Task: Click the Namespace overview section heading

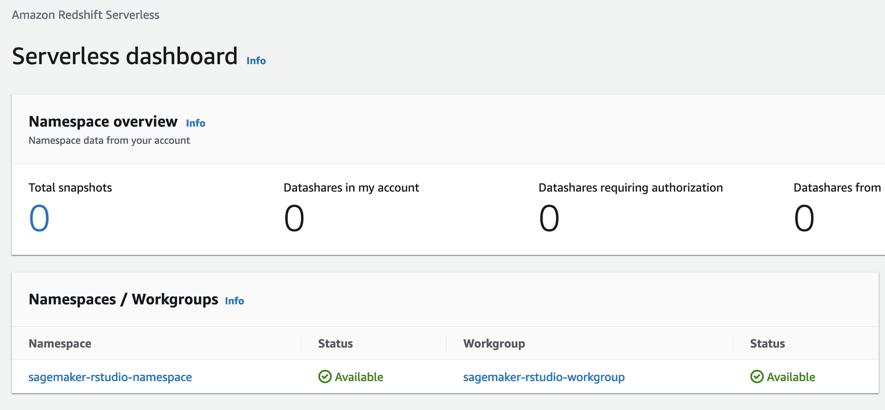Action: [103, 122]
